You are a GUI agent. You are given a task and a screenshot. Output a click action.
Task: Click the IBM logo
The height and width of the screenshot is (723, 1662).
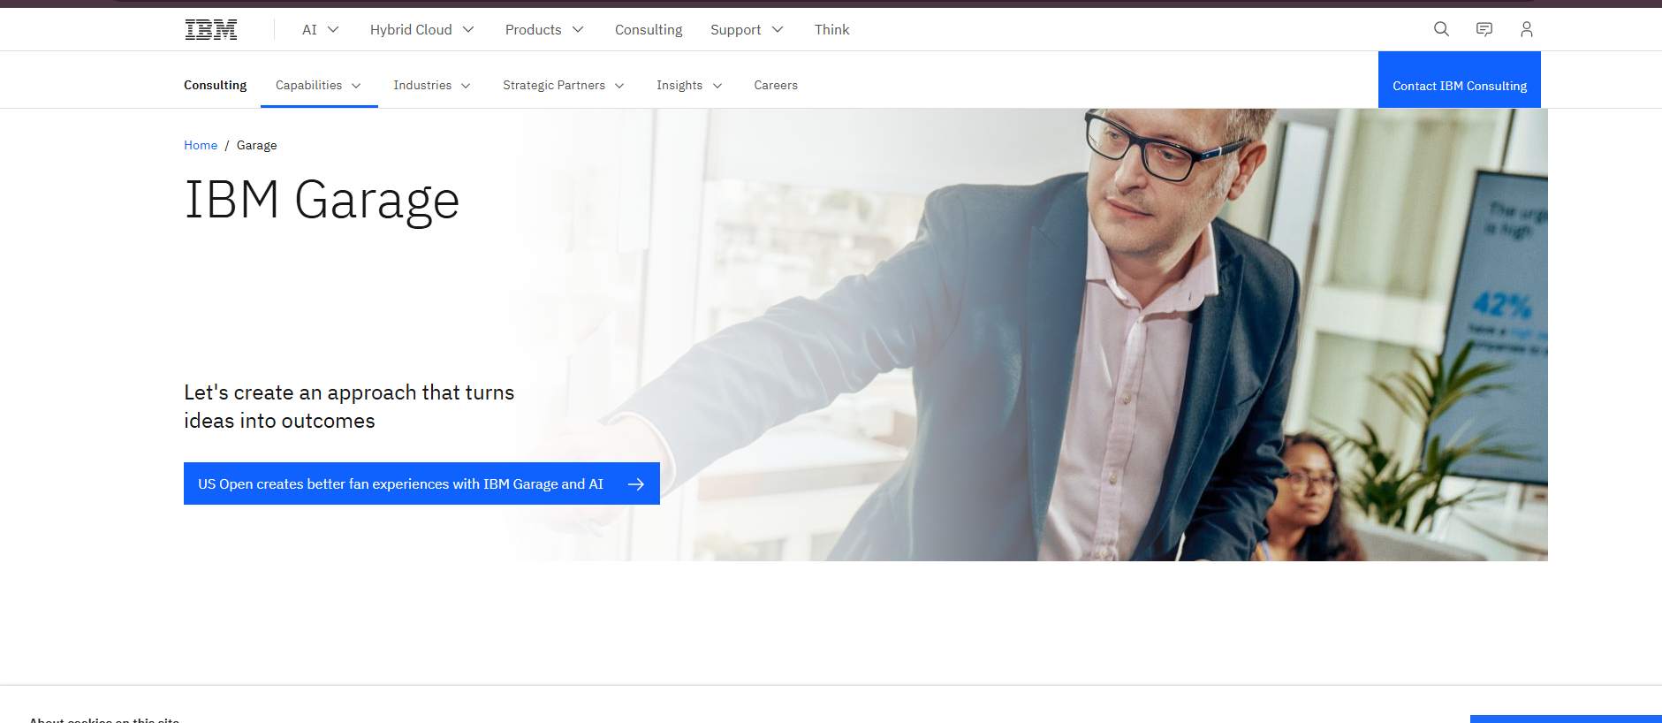[x=211, y=29]
